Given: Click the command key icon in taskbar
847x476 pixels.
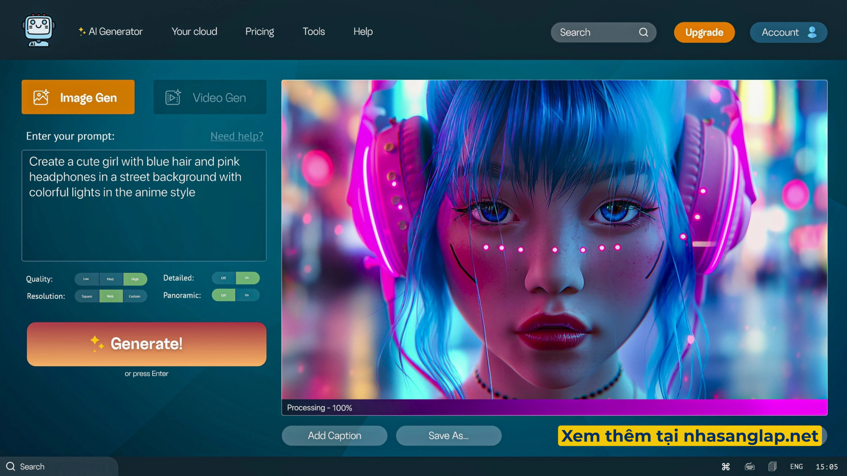Looking at the screenshot, I should pyautogui.click(x=726, y=466).
